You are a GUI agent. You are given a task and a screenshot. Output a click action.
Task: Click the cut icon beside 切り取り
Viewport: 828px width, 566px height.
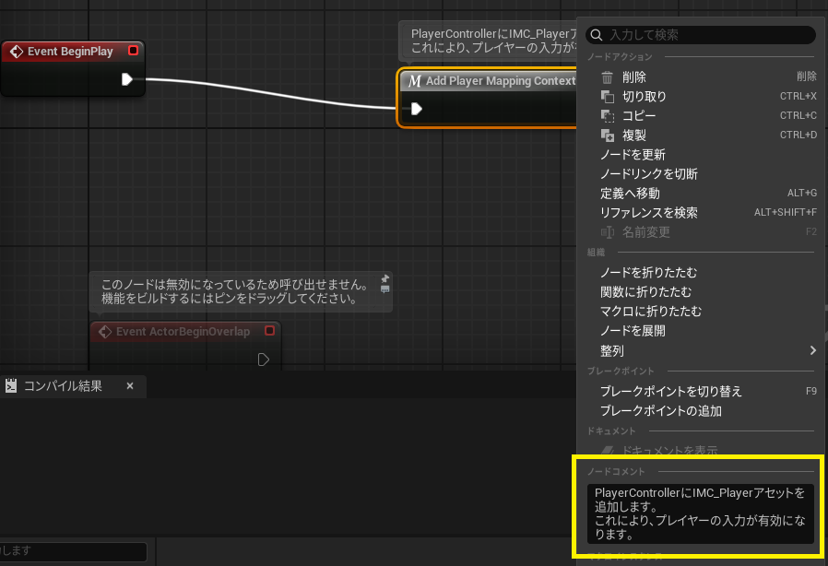[608, 97]
